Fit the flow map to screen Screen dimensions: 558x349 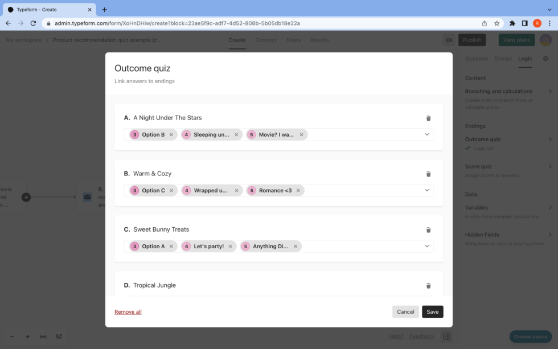point(43,336)
